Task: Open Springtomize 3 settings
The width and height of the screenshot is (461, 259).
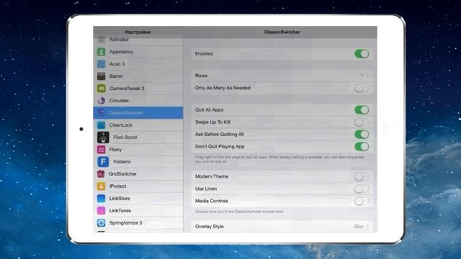Action: point(138,223)
